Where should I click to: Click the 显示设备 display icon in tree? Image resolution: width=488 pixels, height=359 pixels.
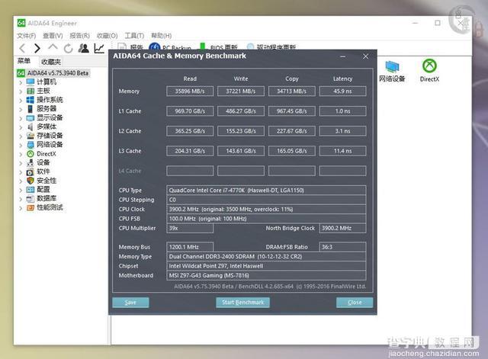[x=30, y=118]
